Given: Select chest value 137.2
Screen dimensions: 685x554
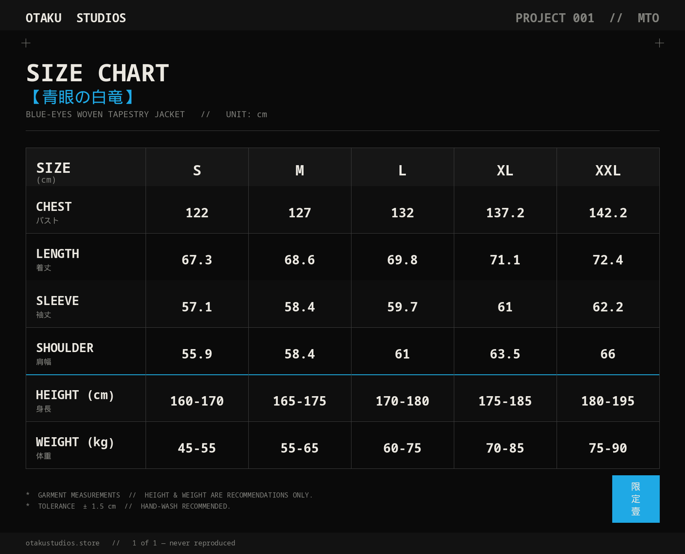Looking at the screenshot, I should pyautogui.click(x=505, y=213).
